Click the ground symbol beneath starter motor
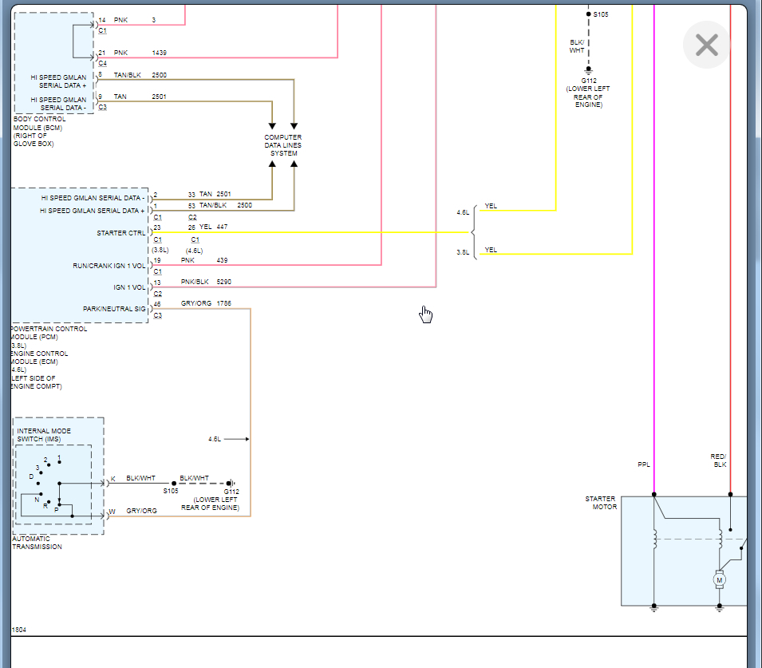This screenshot has height=668, width=762. click(654, 607)
